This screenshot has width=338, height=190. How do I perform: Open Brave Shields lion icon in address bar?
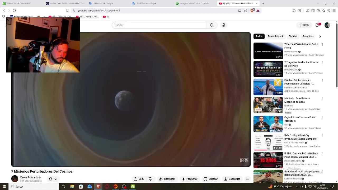252,11
